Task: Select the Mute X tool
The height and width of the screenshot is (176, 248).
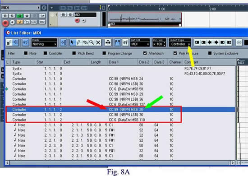Action: [98, 42]
